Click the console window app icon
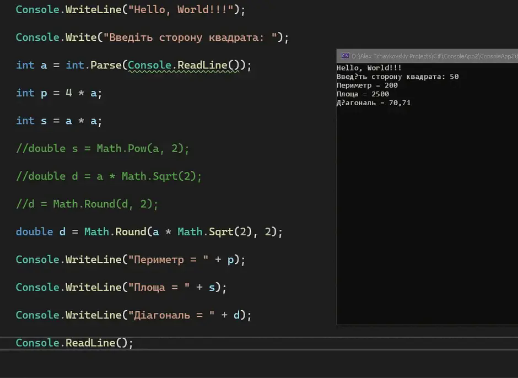 (x=345, y=56)
